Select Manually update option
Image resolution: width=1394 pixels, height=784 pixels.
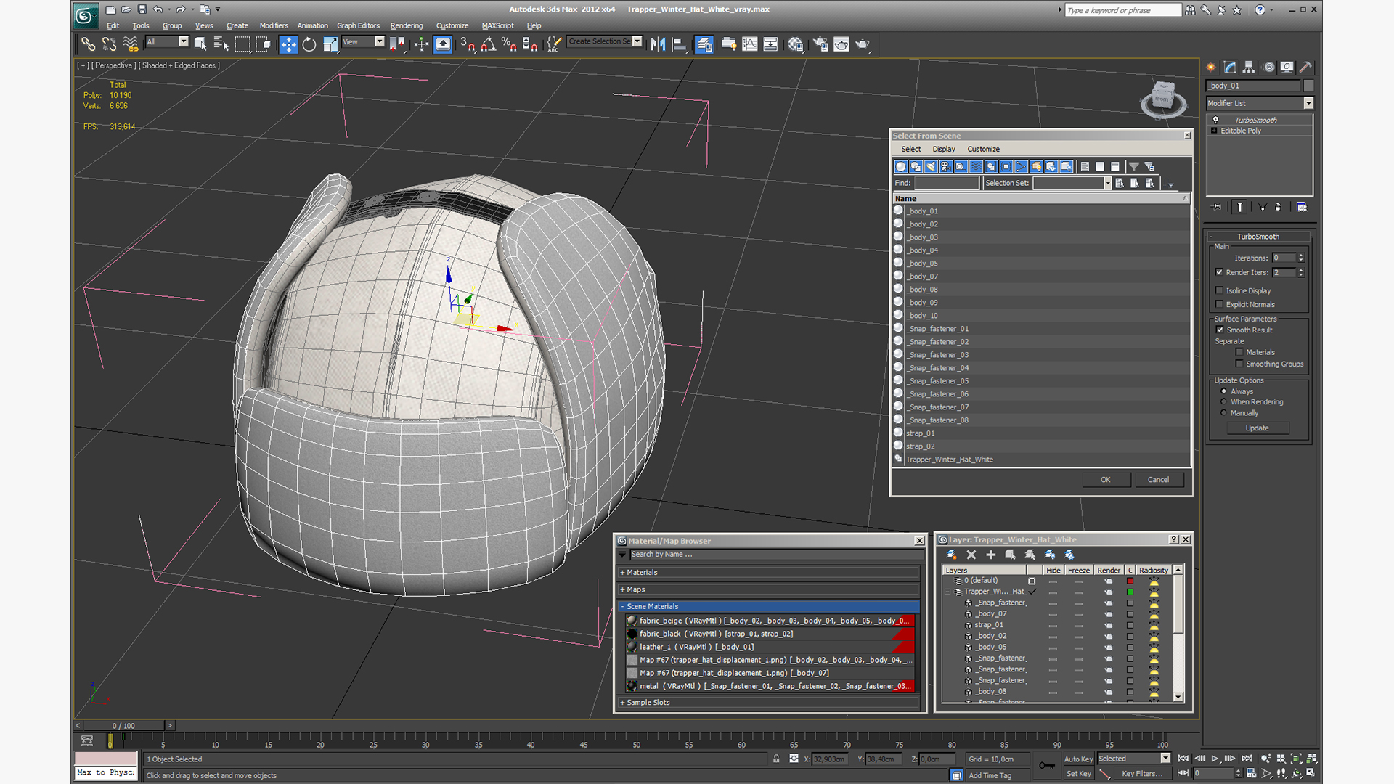tap(1224, 413)
